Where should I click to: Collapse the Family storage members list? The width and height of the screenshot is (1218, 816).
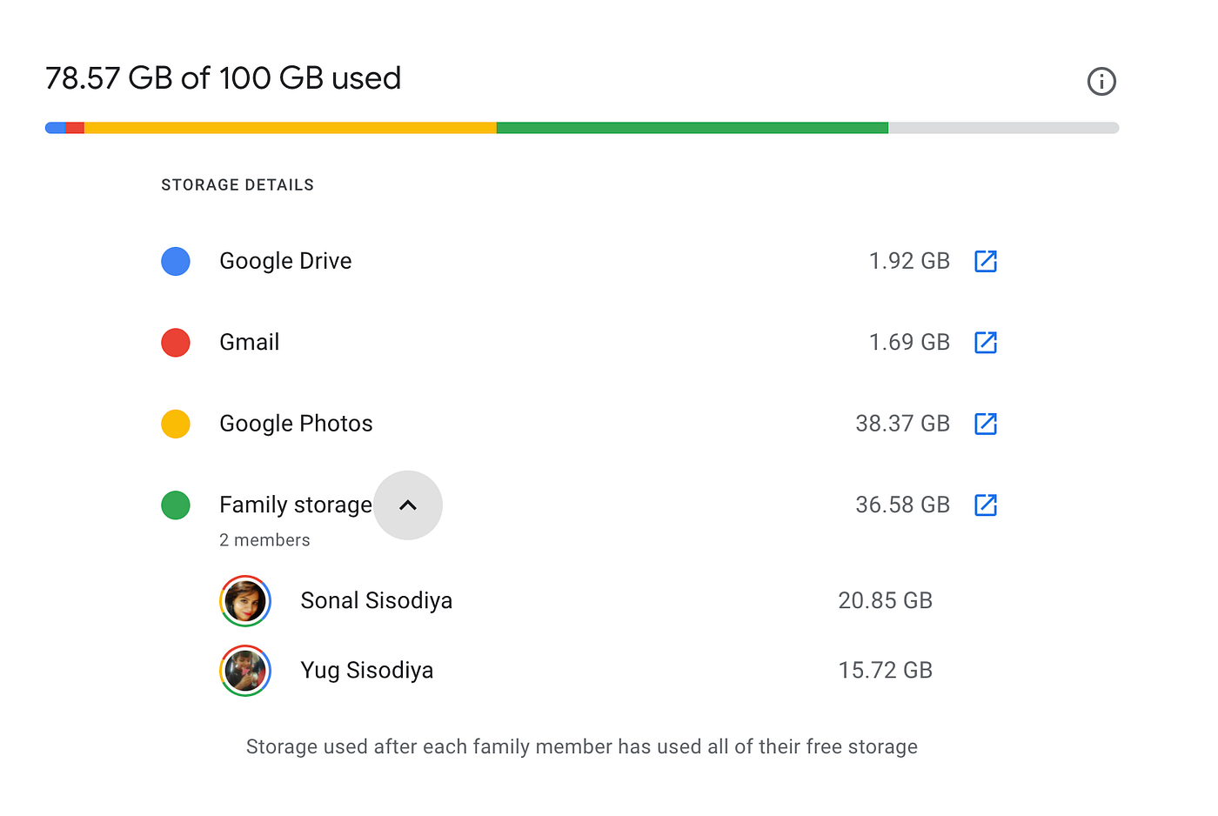click(408, 505)
